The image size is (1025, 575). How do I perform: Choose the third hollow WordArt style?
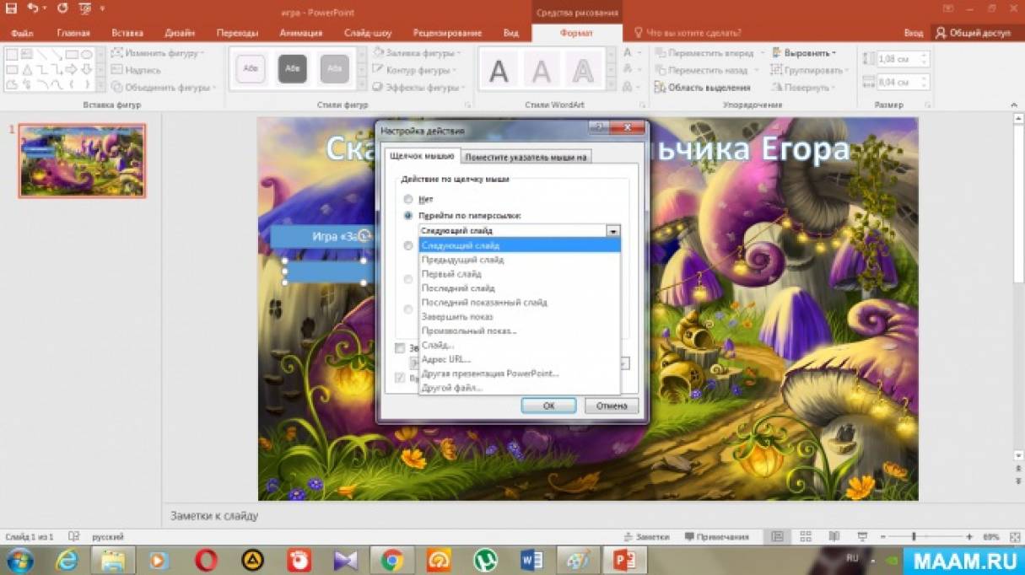tap(581, 71)
